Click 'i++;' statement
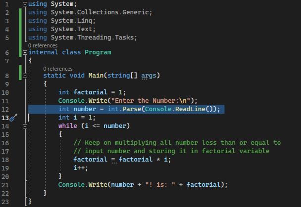 tap(81, 168)
